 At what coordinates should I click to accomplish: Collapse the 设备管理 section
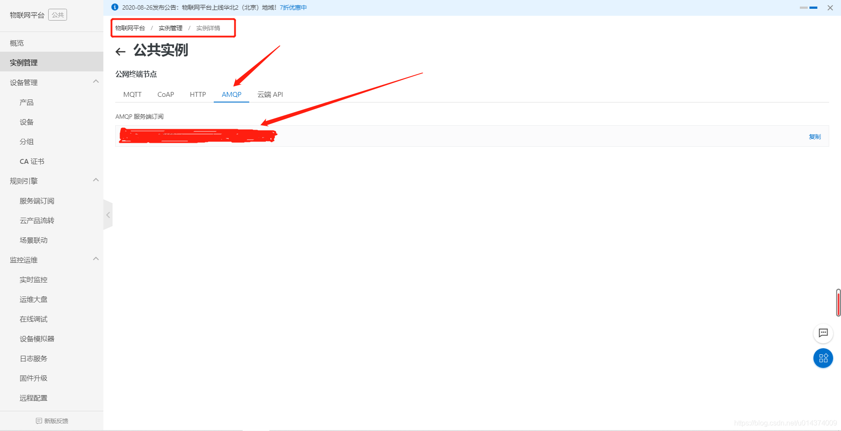(96, 81)
